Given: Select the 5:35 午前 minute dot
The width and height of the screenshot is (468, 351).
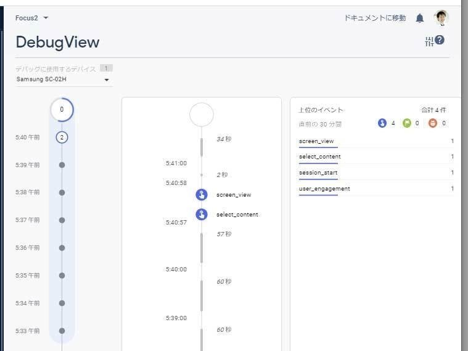Looking at the screenshot, I should [62, 275].
